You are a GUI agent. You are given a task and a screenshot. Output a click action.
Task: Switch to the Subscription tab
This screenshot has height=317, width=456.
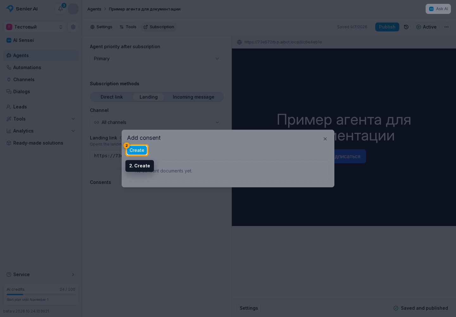pos(159,27)
